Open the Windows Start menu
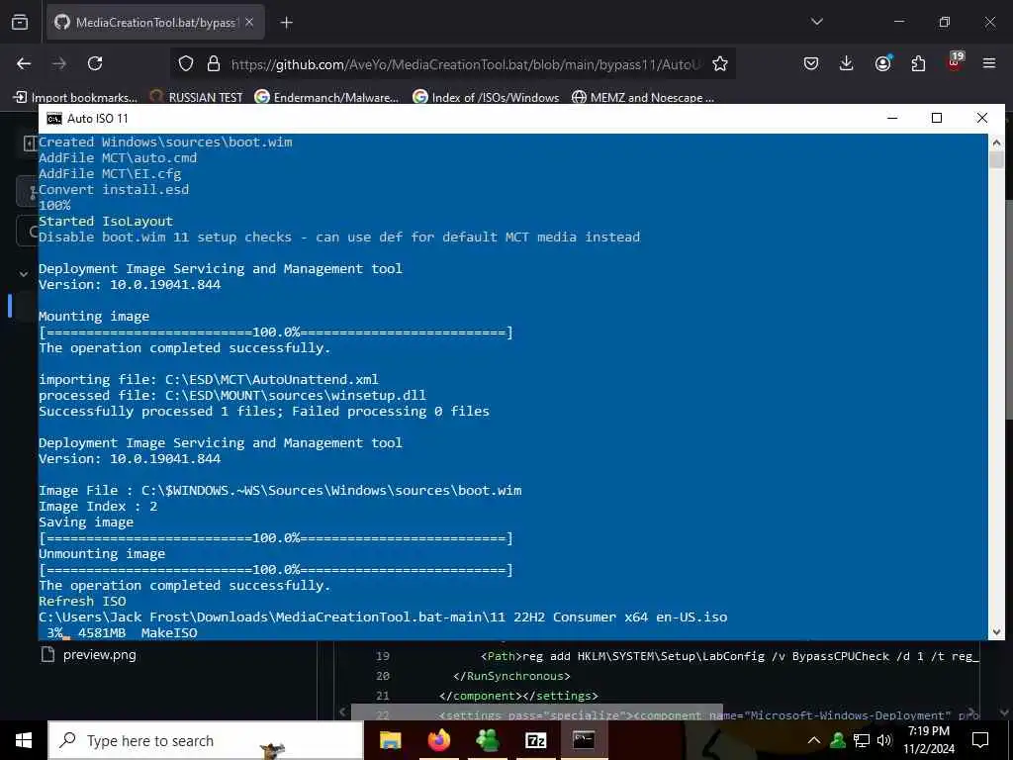1013x760 pixels. pyautogui.click(x=24, y=740)
